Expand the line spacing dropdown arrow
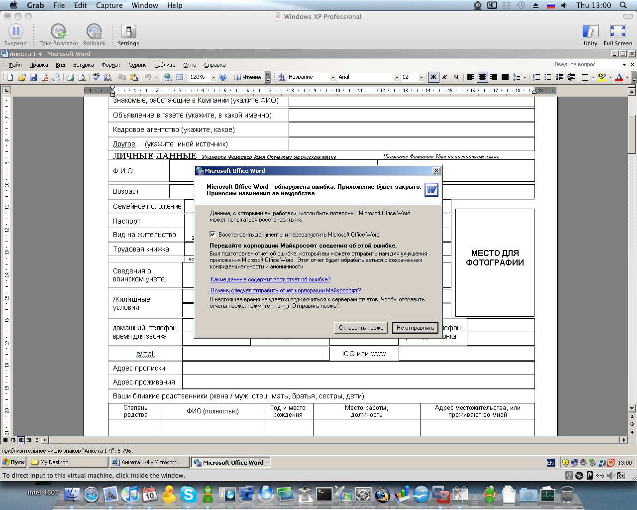637x510 pixels. pyautogui.click(x=525, y=77)
